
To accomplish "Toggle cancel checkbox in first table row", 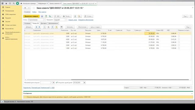I will 179,33.
